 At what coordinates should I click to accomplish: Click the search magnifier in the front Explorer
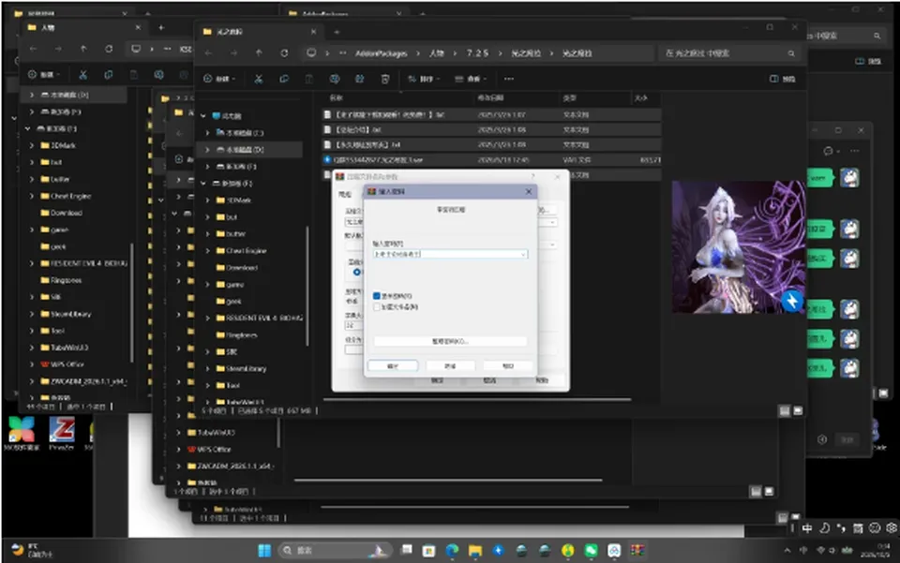coord(791,53)
